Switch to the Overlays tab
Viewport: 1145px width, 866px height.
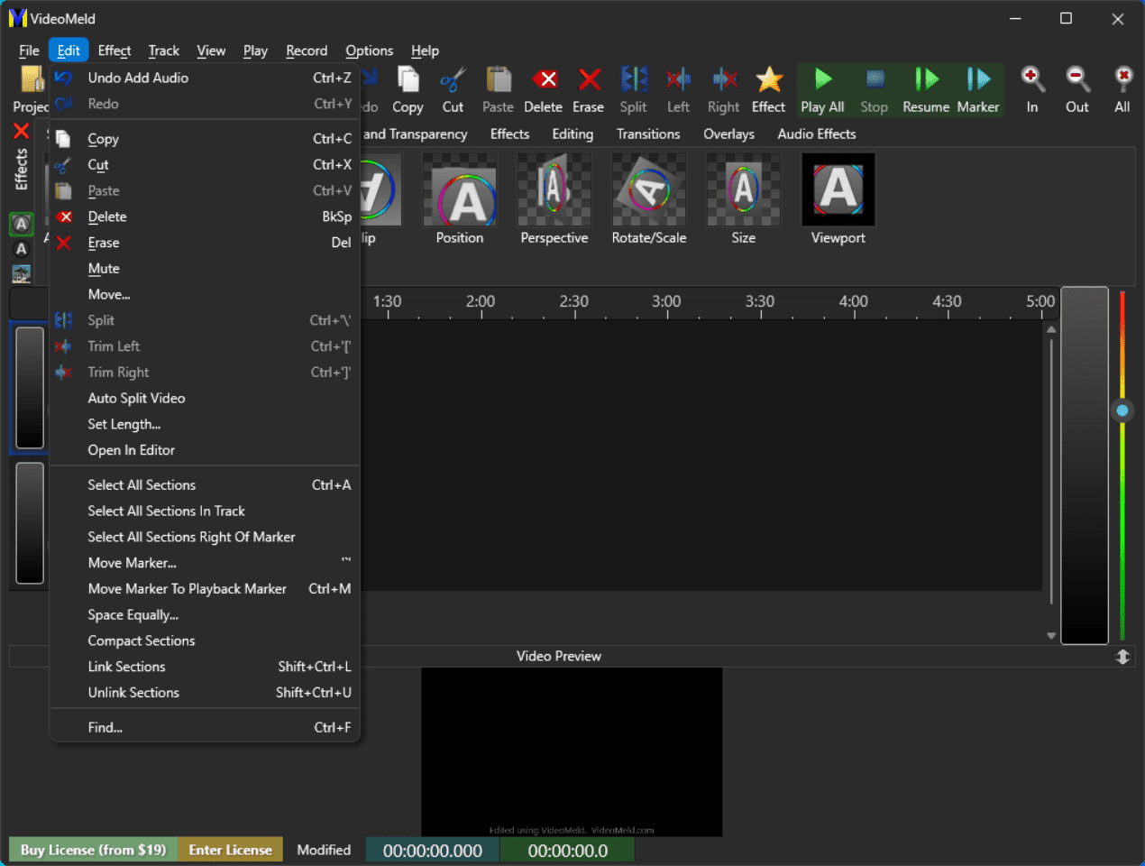[x=728, y=134]
